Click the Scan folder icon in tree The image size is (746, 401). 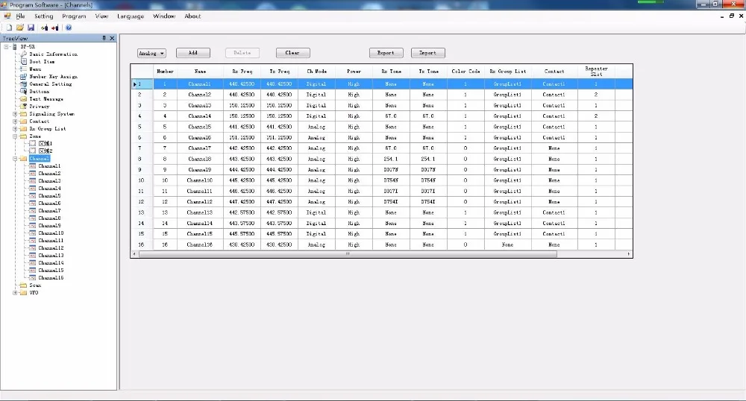tap(23, 285)
